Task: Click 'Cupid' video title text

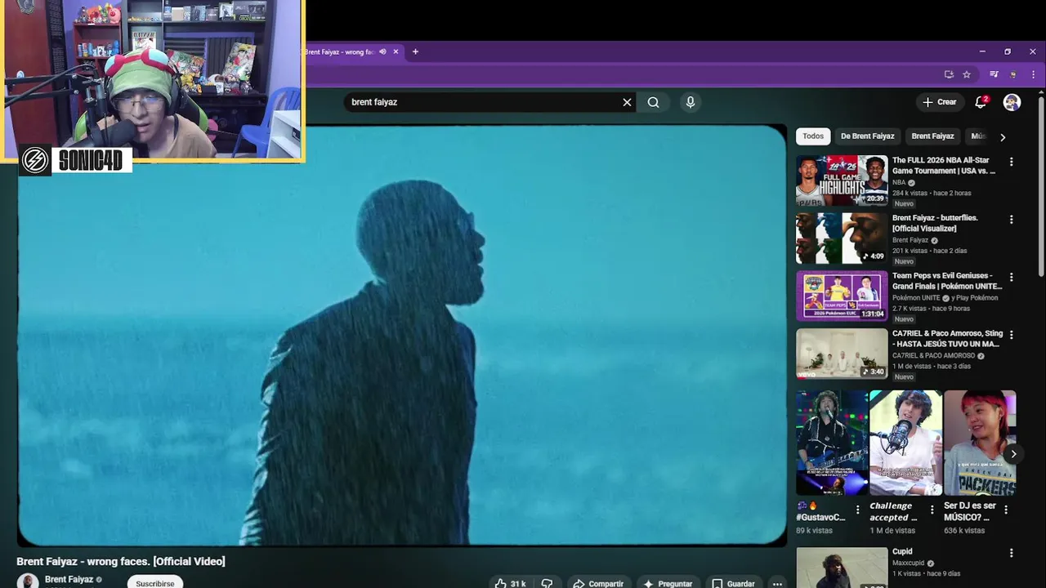Action: [x=902, y=551]
